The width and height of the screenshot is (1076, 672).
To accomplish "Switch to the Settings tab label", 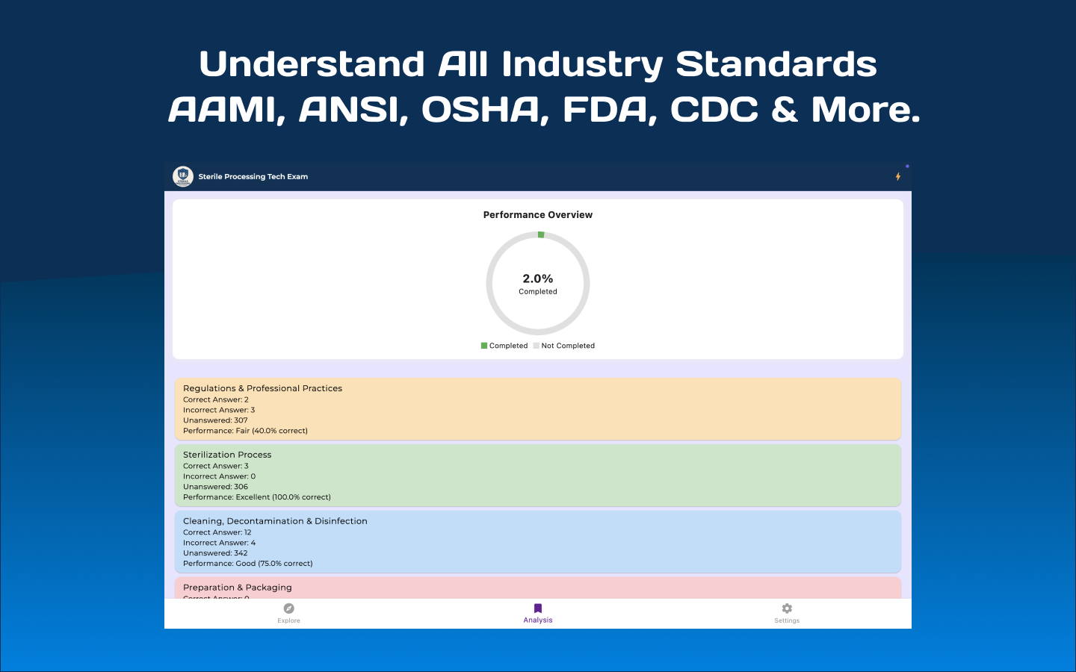I will tap(787, 620).
